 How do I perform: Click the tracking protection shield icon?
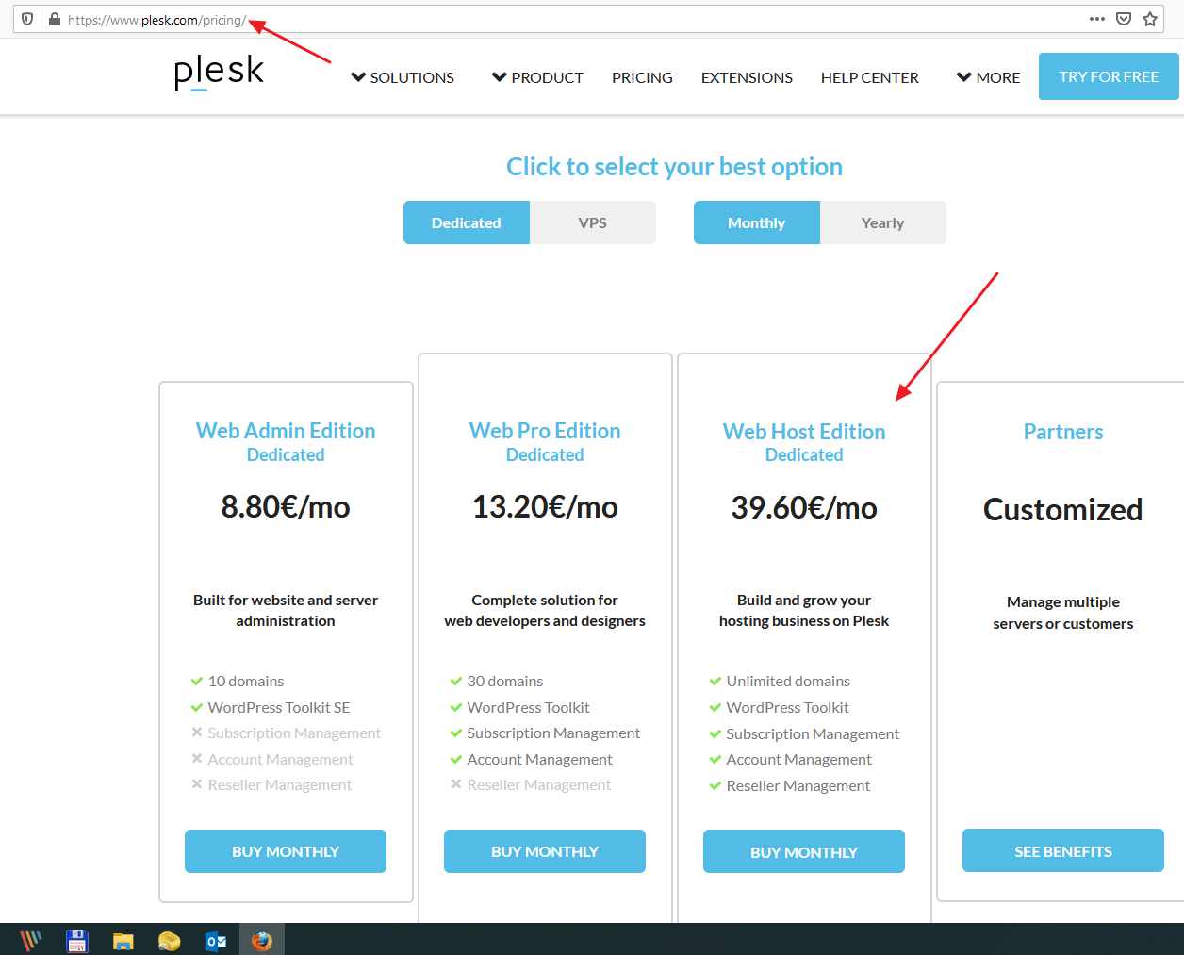coord(27,19)
